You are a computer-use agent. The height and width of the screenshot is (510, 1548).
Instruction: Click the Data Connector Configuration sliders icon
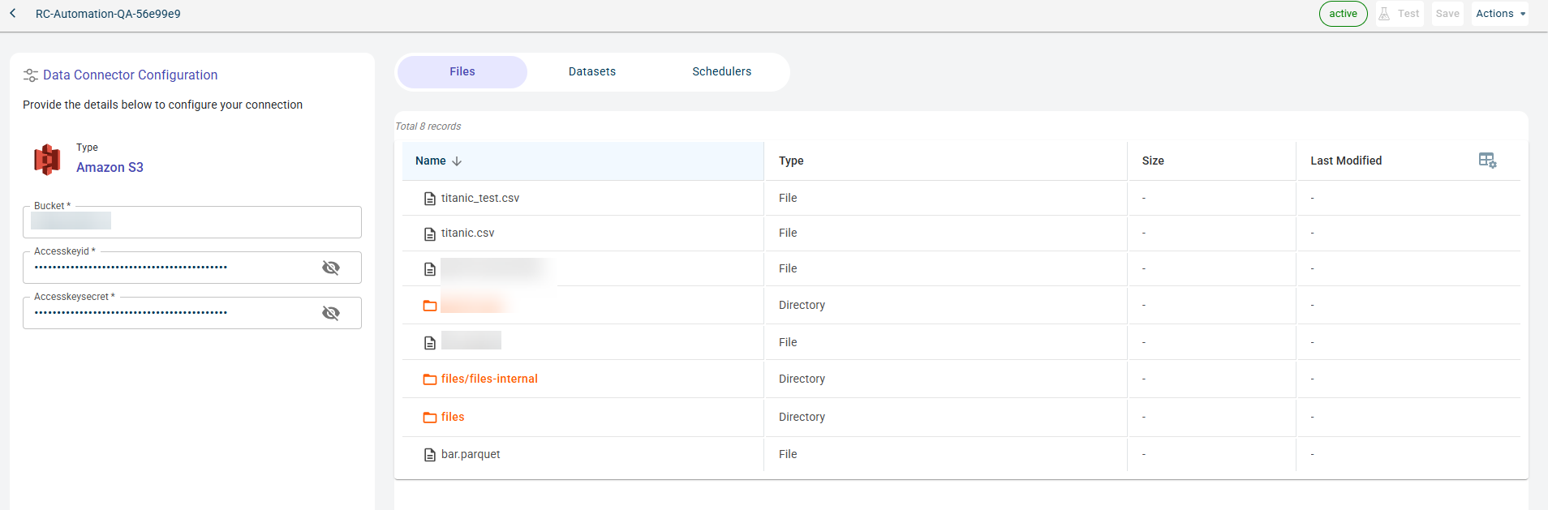[x=31, y=75]
